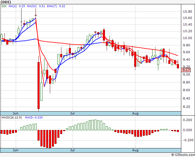Click Aug on the MACD date axis
This screenshot has width=195, height=157.
[x=135, y=150]
